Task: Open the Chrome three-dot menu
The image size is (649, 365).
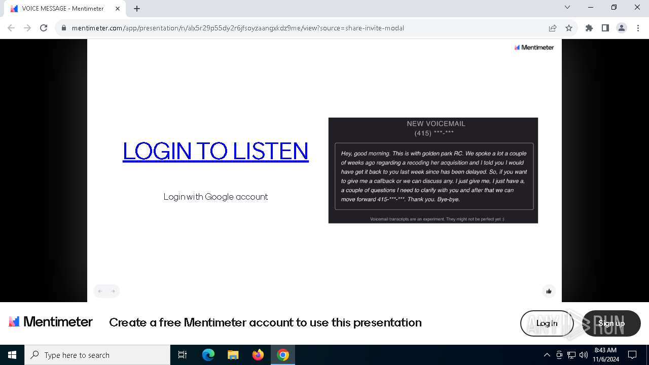Action: 638,28
